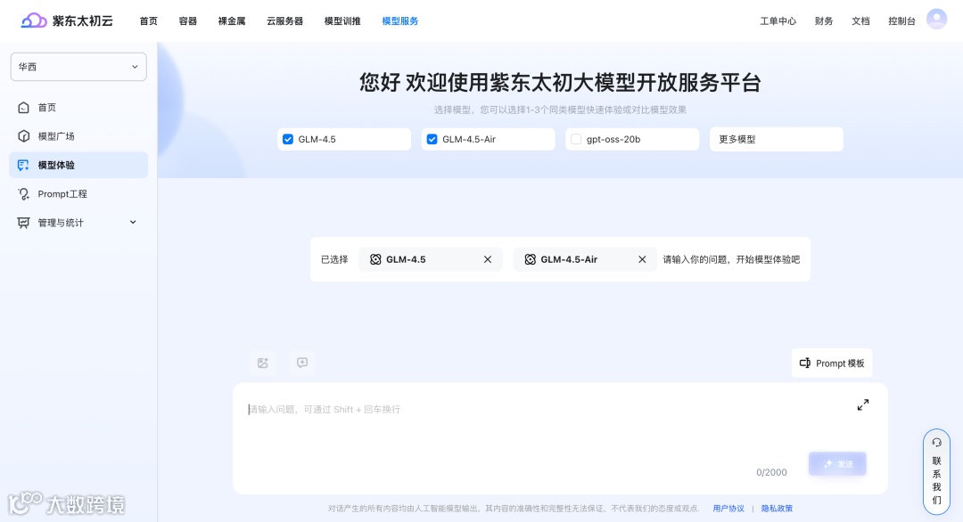Go to 首页 in top navigation
The image size is (963, 522).
pos(149,20)
